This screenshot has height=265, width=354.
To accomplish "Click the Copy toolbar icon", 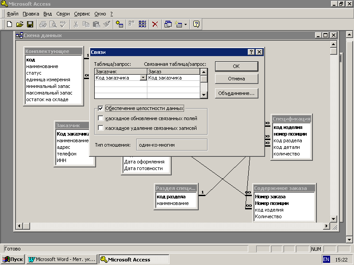I will [86, 24].
